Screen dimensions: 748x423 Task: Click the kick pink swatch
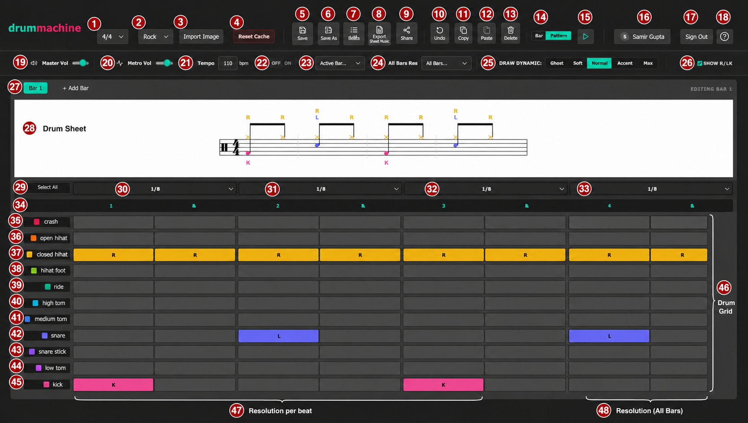[x=46, y=384]
